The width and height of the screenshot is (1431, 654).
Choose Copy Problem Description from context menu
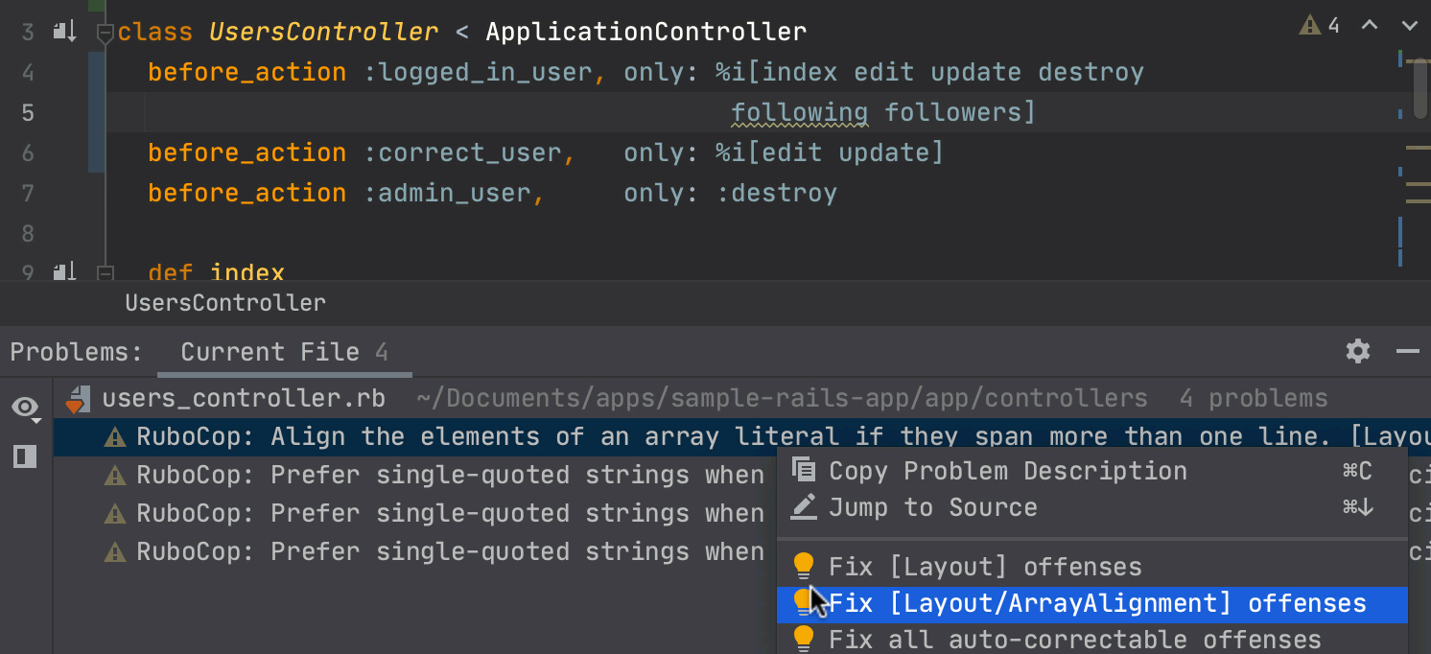[1092, 471]
